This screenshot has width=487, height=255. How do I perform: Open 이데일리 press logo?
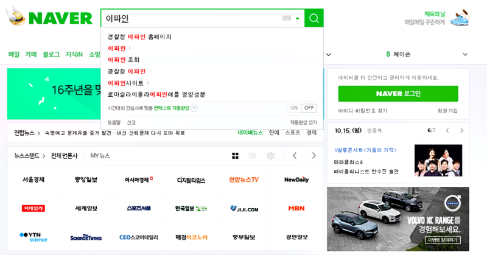coord(33,208)
